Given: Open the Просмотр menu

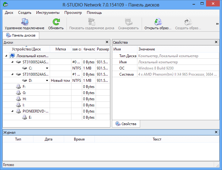Looking at the screenshot, I should (x=73, y=13).
